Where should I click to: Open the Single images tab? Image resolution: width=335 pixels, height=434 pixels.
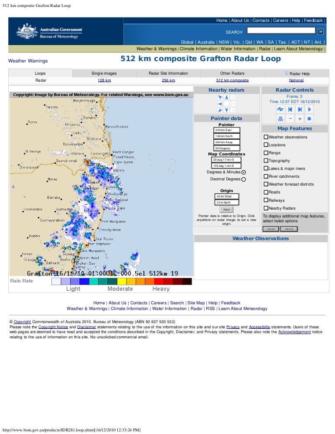(104, 73)
